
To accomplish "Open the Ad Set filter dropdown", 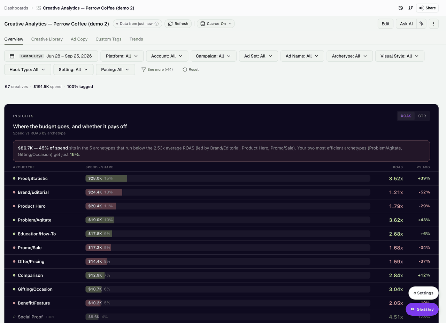I will click(x=258, y=56).
